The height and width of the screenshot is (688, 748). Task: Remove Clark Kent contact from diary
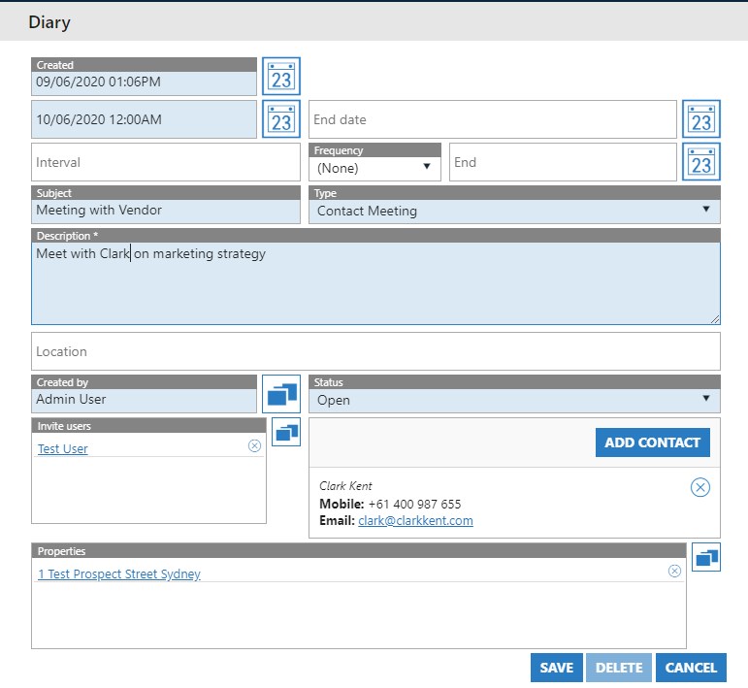coord(700,487)
